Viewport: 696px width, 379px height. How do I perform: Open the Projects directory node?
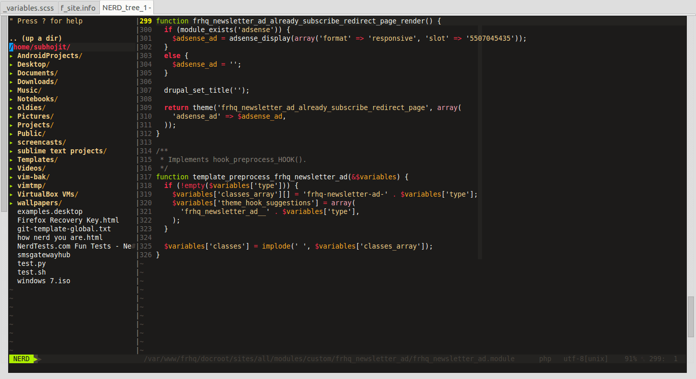pyautogui.click(x=35, y=125)
